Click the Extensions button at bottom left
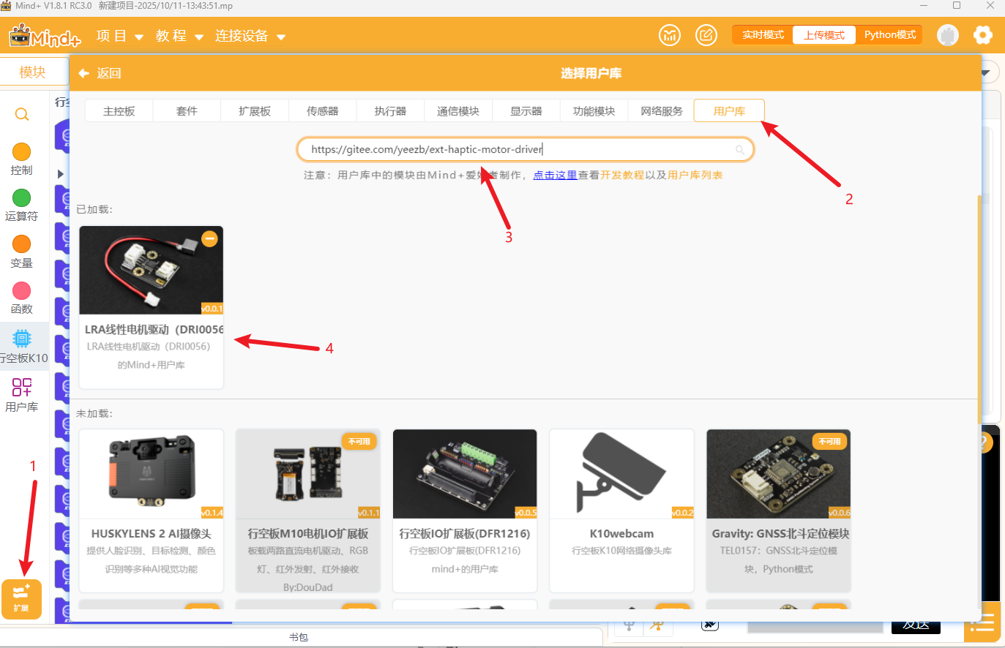 [21, 598]
